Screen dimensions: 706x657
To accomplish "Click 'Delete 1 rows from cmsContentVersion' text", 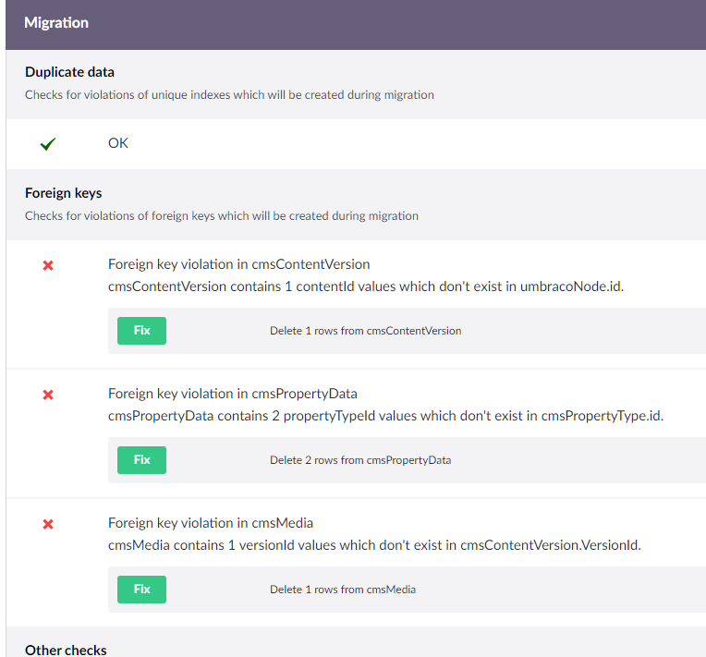I will (x=365, y=331).
